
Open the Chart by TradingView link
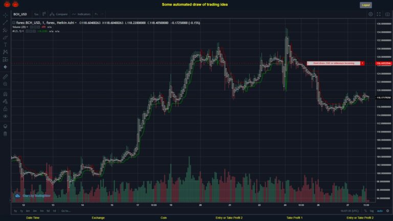[x=33, y=196]
